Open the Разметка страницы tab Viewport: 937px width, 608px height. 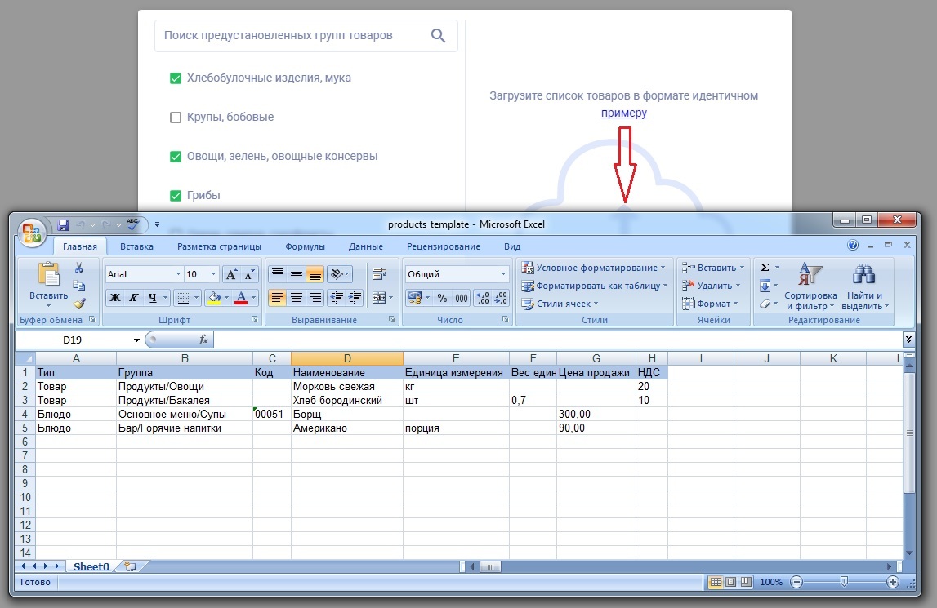219,246
